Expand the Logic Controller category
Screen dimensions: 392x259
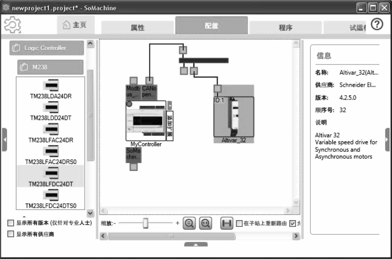tap(47, 48)
